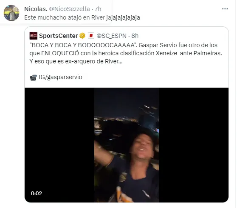Open the 7h timestamp link
The image size is (237, 208).
click(98, 9)
